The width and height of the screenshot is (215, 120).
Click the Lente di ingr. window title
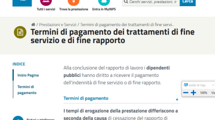coord(198,85)
